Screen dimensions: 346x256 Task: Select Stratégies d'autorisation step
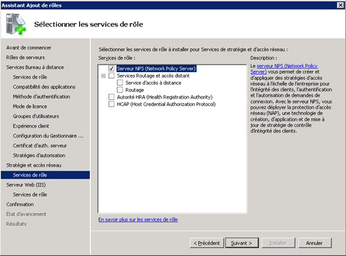[x=39, y=155]
